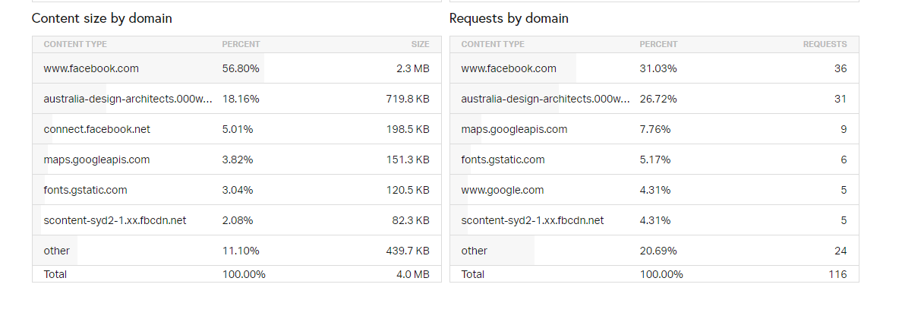Click www.facebook.com in Requests by domain table
The width and height of the screenshot is (902, 319).
tap(509, 68)
